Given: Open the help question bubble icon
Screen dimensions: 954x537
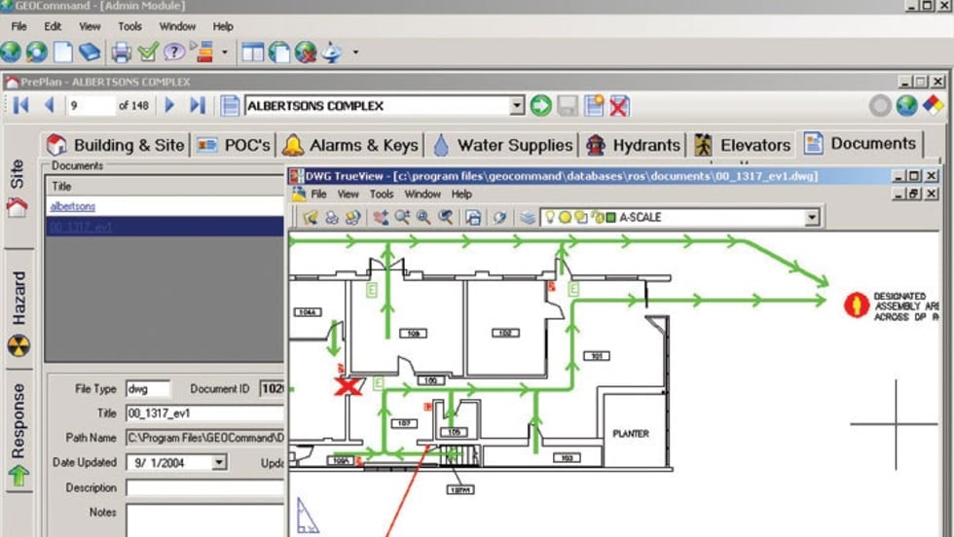Looking at the screenshot, I should [x=174, y=52].
